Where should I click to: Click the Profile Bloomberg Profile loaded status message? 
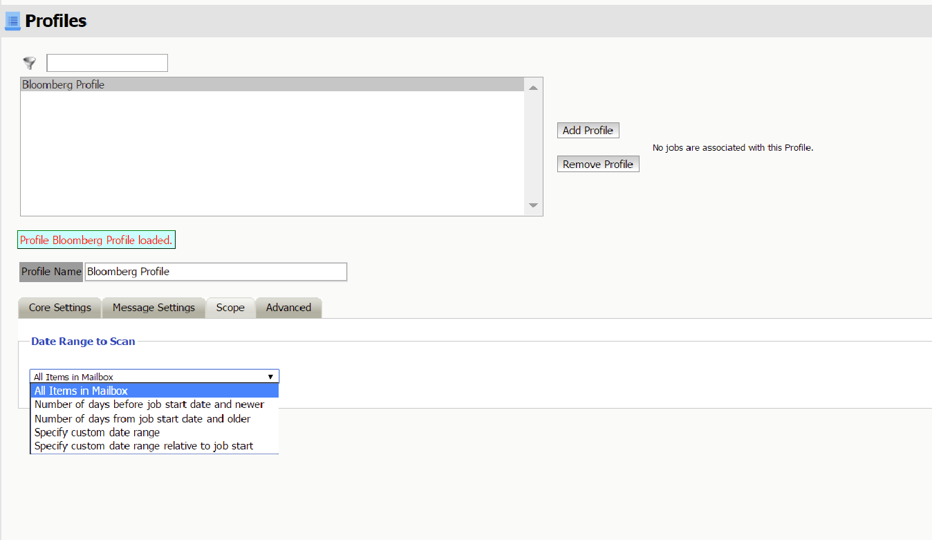(x=96, y=240)
